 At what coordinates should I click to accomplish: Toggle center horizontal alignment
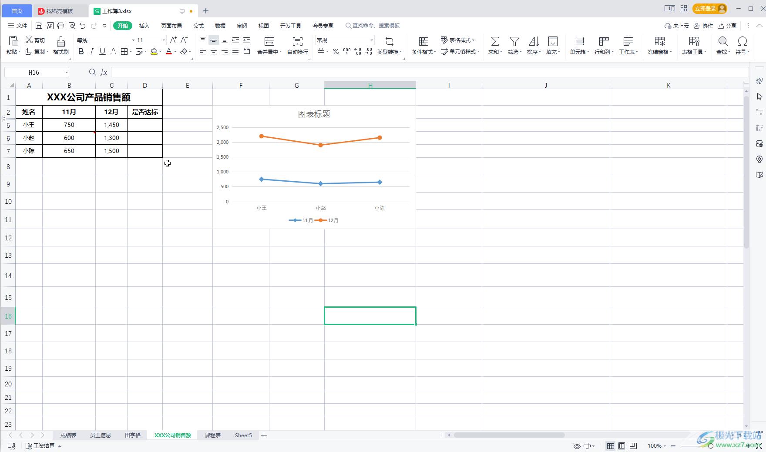pyautogui.click(x=214, y=52)
